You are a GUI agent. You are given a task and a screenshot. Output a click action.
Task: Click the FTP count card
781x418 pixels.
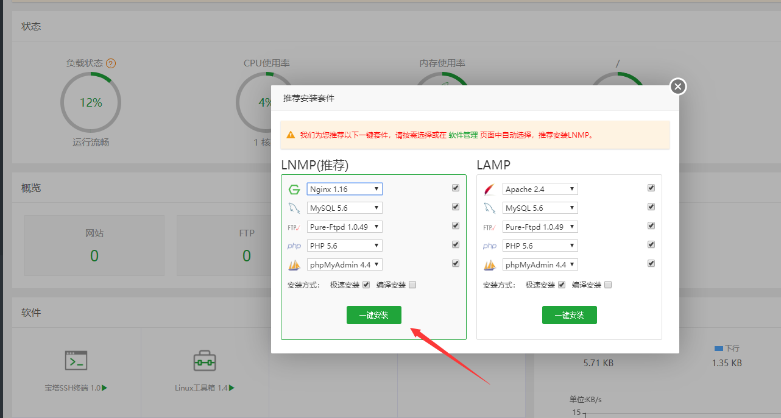coord(247,245)
